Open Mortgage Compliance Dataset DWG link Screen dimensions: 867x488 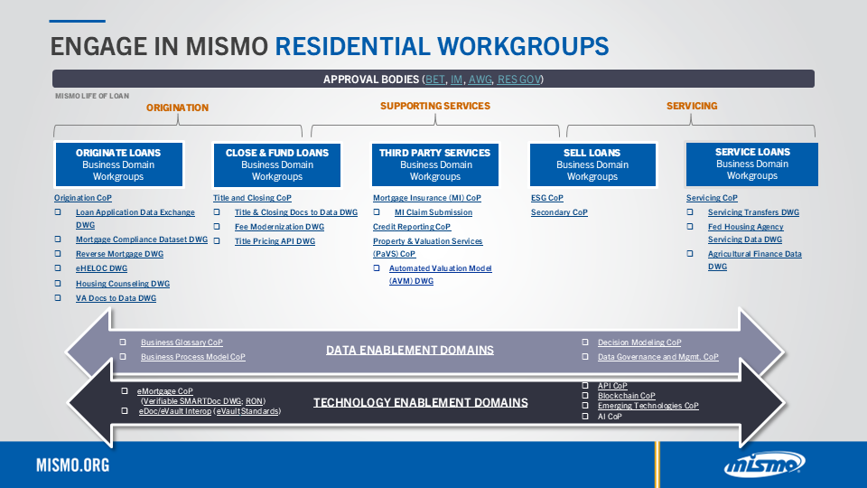142,239
